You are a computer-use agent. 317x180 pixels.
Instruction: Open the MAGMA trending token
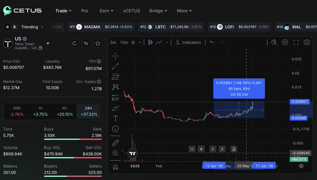point(101,27)
